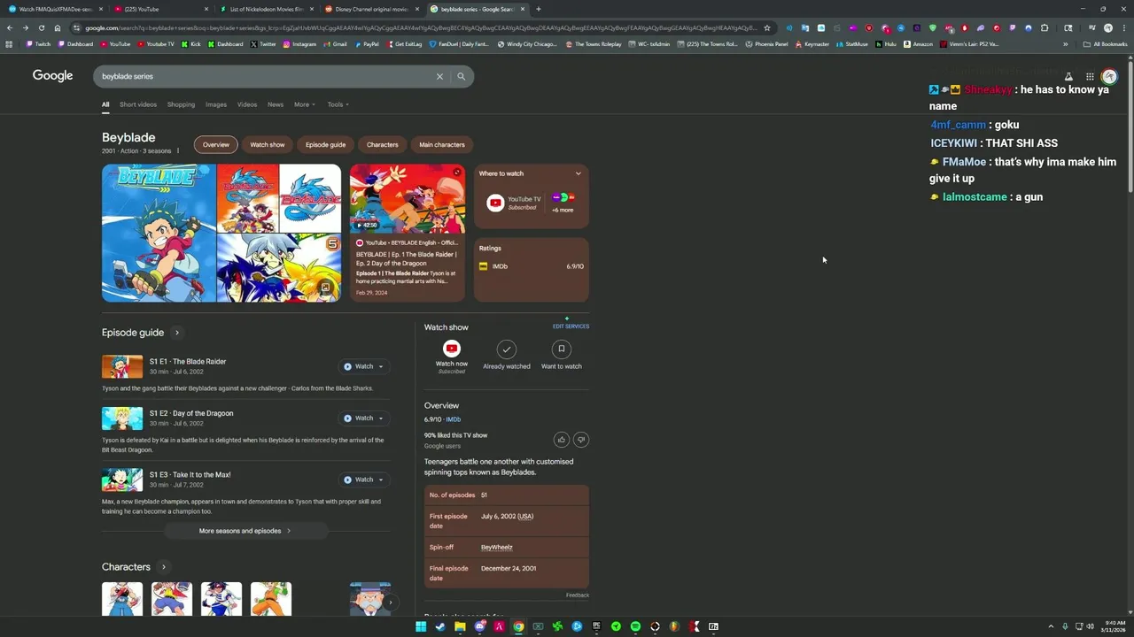Image resolution: width=1134 pixels, height=637 pixels.
Task: Open Steam from the taskbar
Action: click(440, 626)
